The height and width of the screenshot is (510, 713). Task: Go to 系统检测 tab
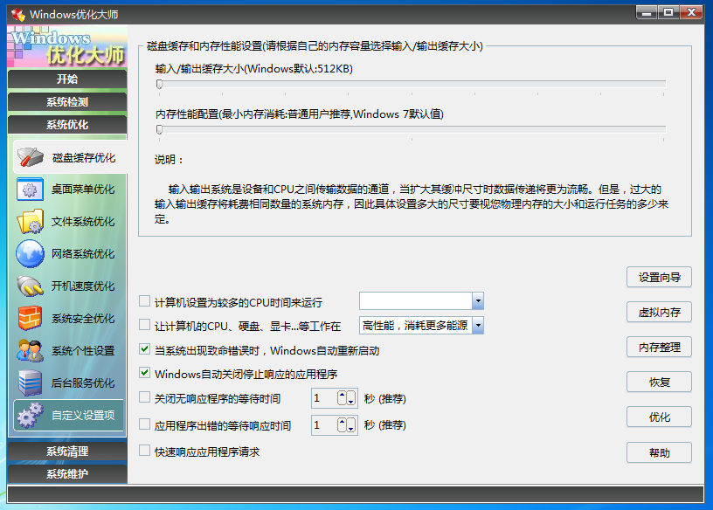pos(68,101)
